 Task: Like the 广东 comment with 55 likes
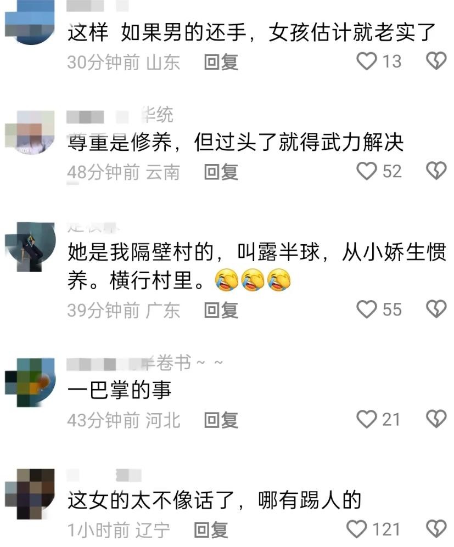click(x=366, y=309)
